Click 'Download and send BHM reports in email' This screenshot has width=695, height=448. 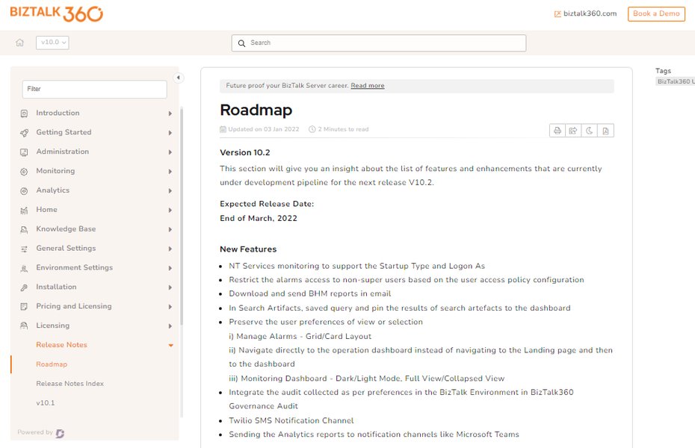click(310, 293)
